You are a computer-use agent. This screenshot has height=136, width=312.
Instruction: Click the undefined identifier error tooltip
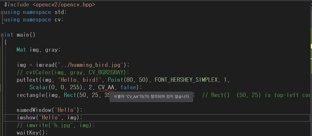tap(151, 97)
